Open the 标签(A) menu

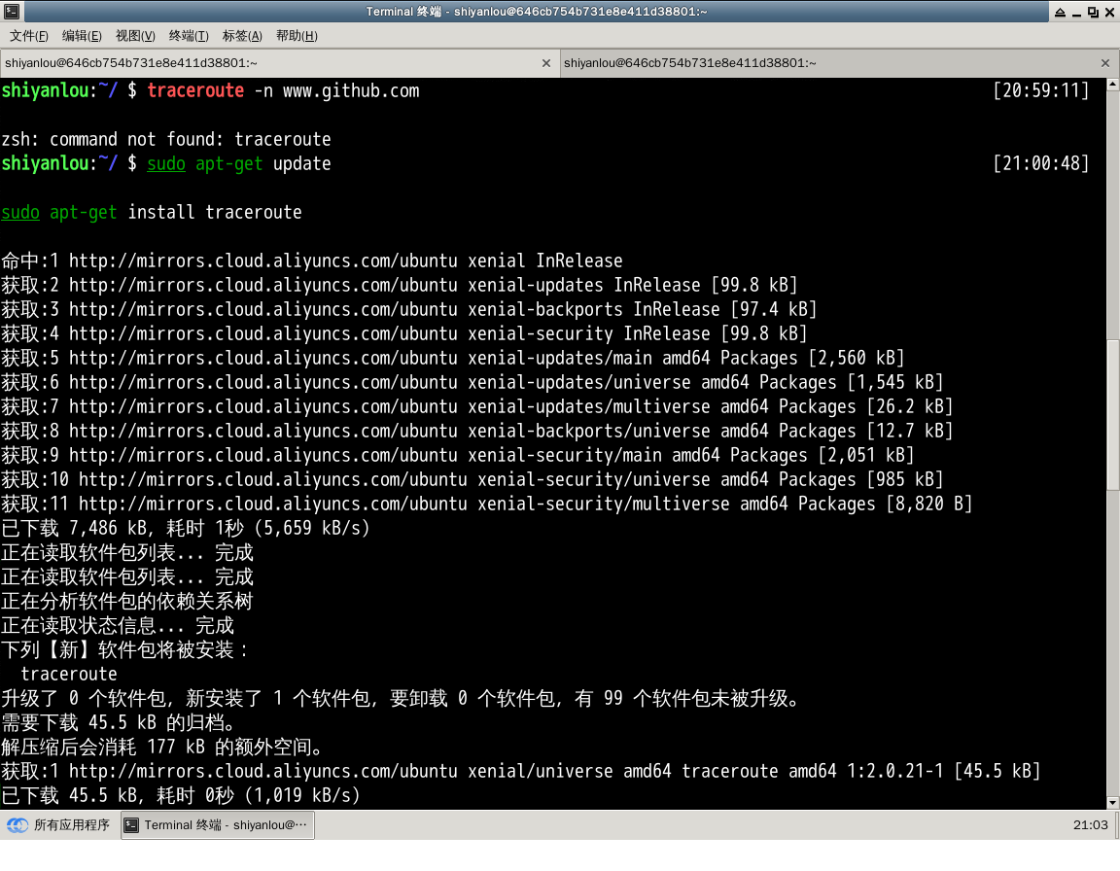pos(242,36)
